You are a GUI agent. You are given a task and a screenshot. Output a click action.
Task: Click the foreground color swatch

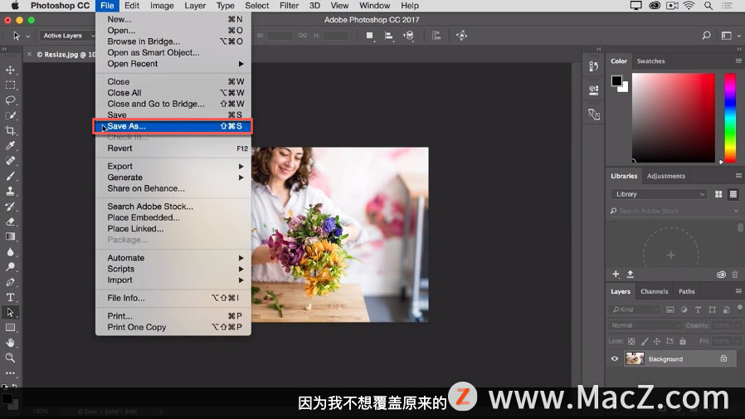616,80
